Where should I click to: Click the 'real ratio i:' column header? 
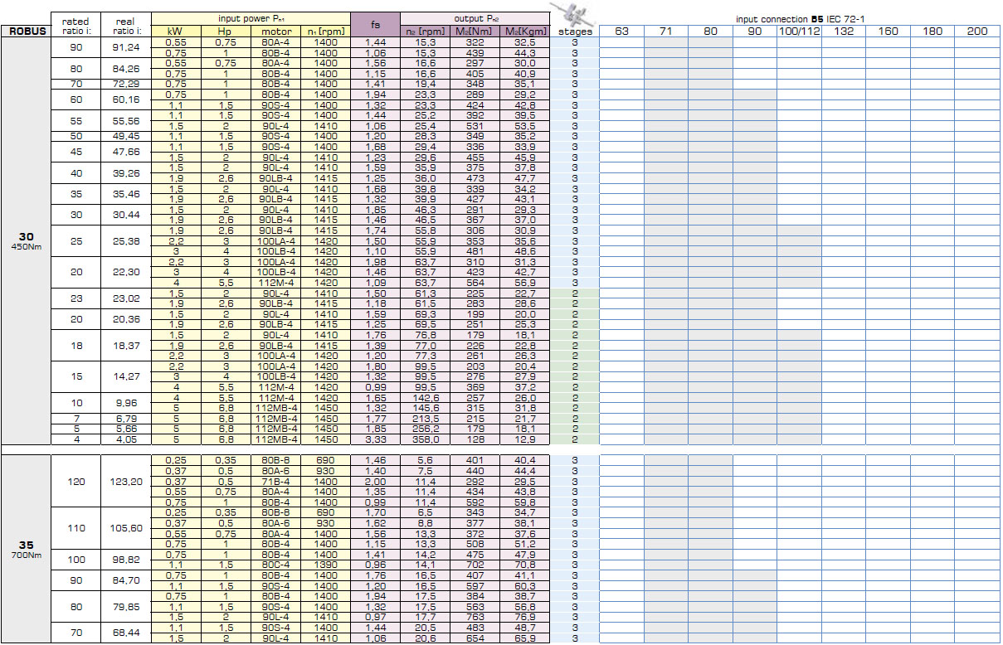click(125, 24)
